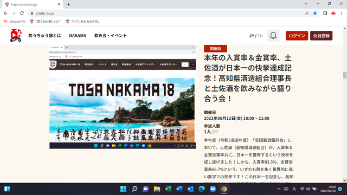This screenshot has height=195, width=347.
Task: Open Microsoft Edge from taskbar
Action: click(202, 189)
